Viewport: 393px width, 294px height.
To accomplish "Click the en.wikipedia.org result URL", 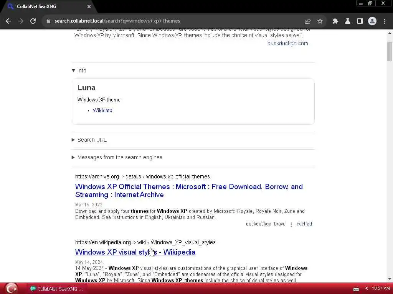I will pos(145,242).
